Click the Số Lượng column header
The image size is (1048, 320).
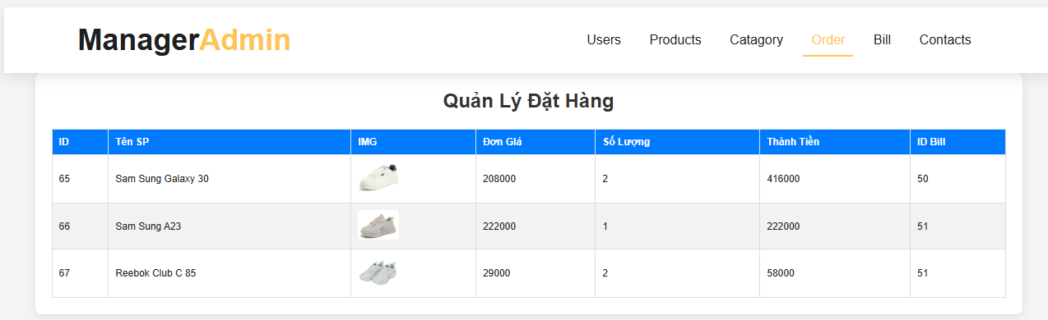677,142
